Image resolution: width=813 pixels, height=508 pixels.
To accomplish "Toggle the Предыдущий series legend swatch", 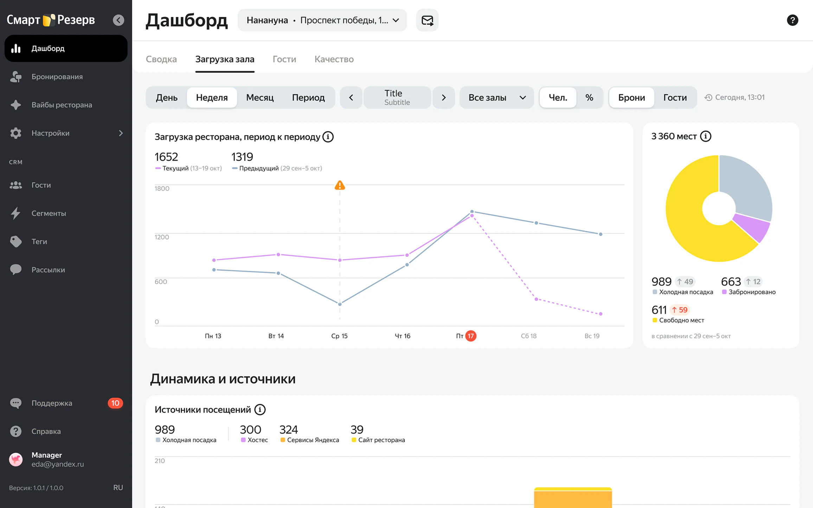I will 235,168.
